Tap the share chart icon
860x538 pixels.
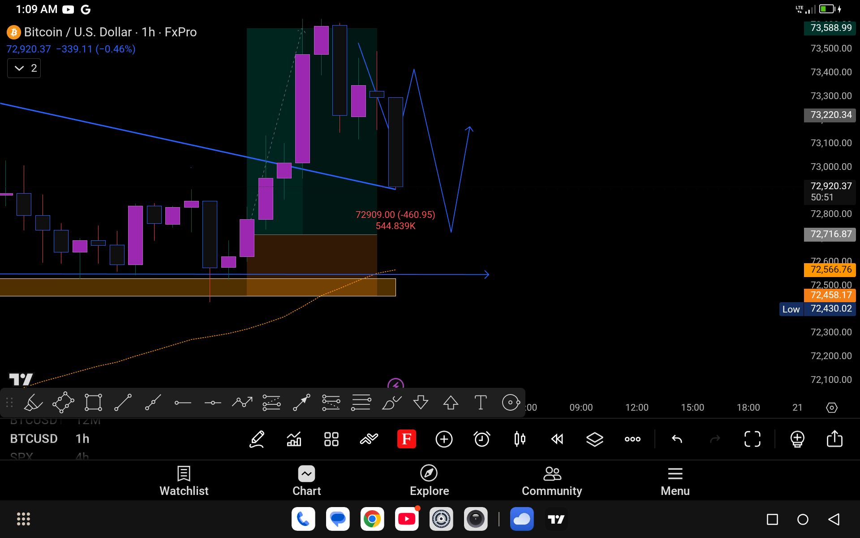(x=834, y=439)
